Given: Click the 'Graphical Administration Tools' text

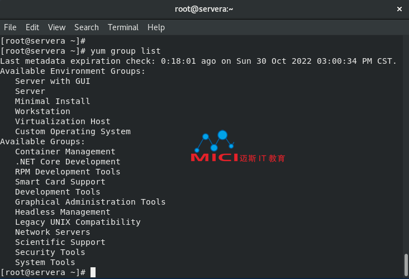Looking at the screenshot, I should [90, 202].
